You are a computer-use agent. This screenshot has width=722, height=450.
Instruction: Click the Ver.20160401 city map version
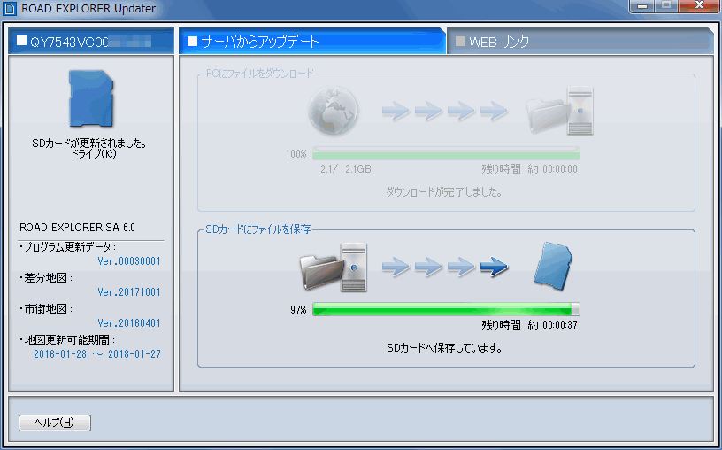click(129, 323)
